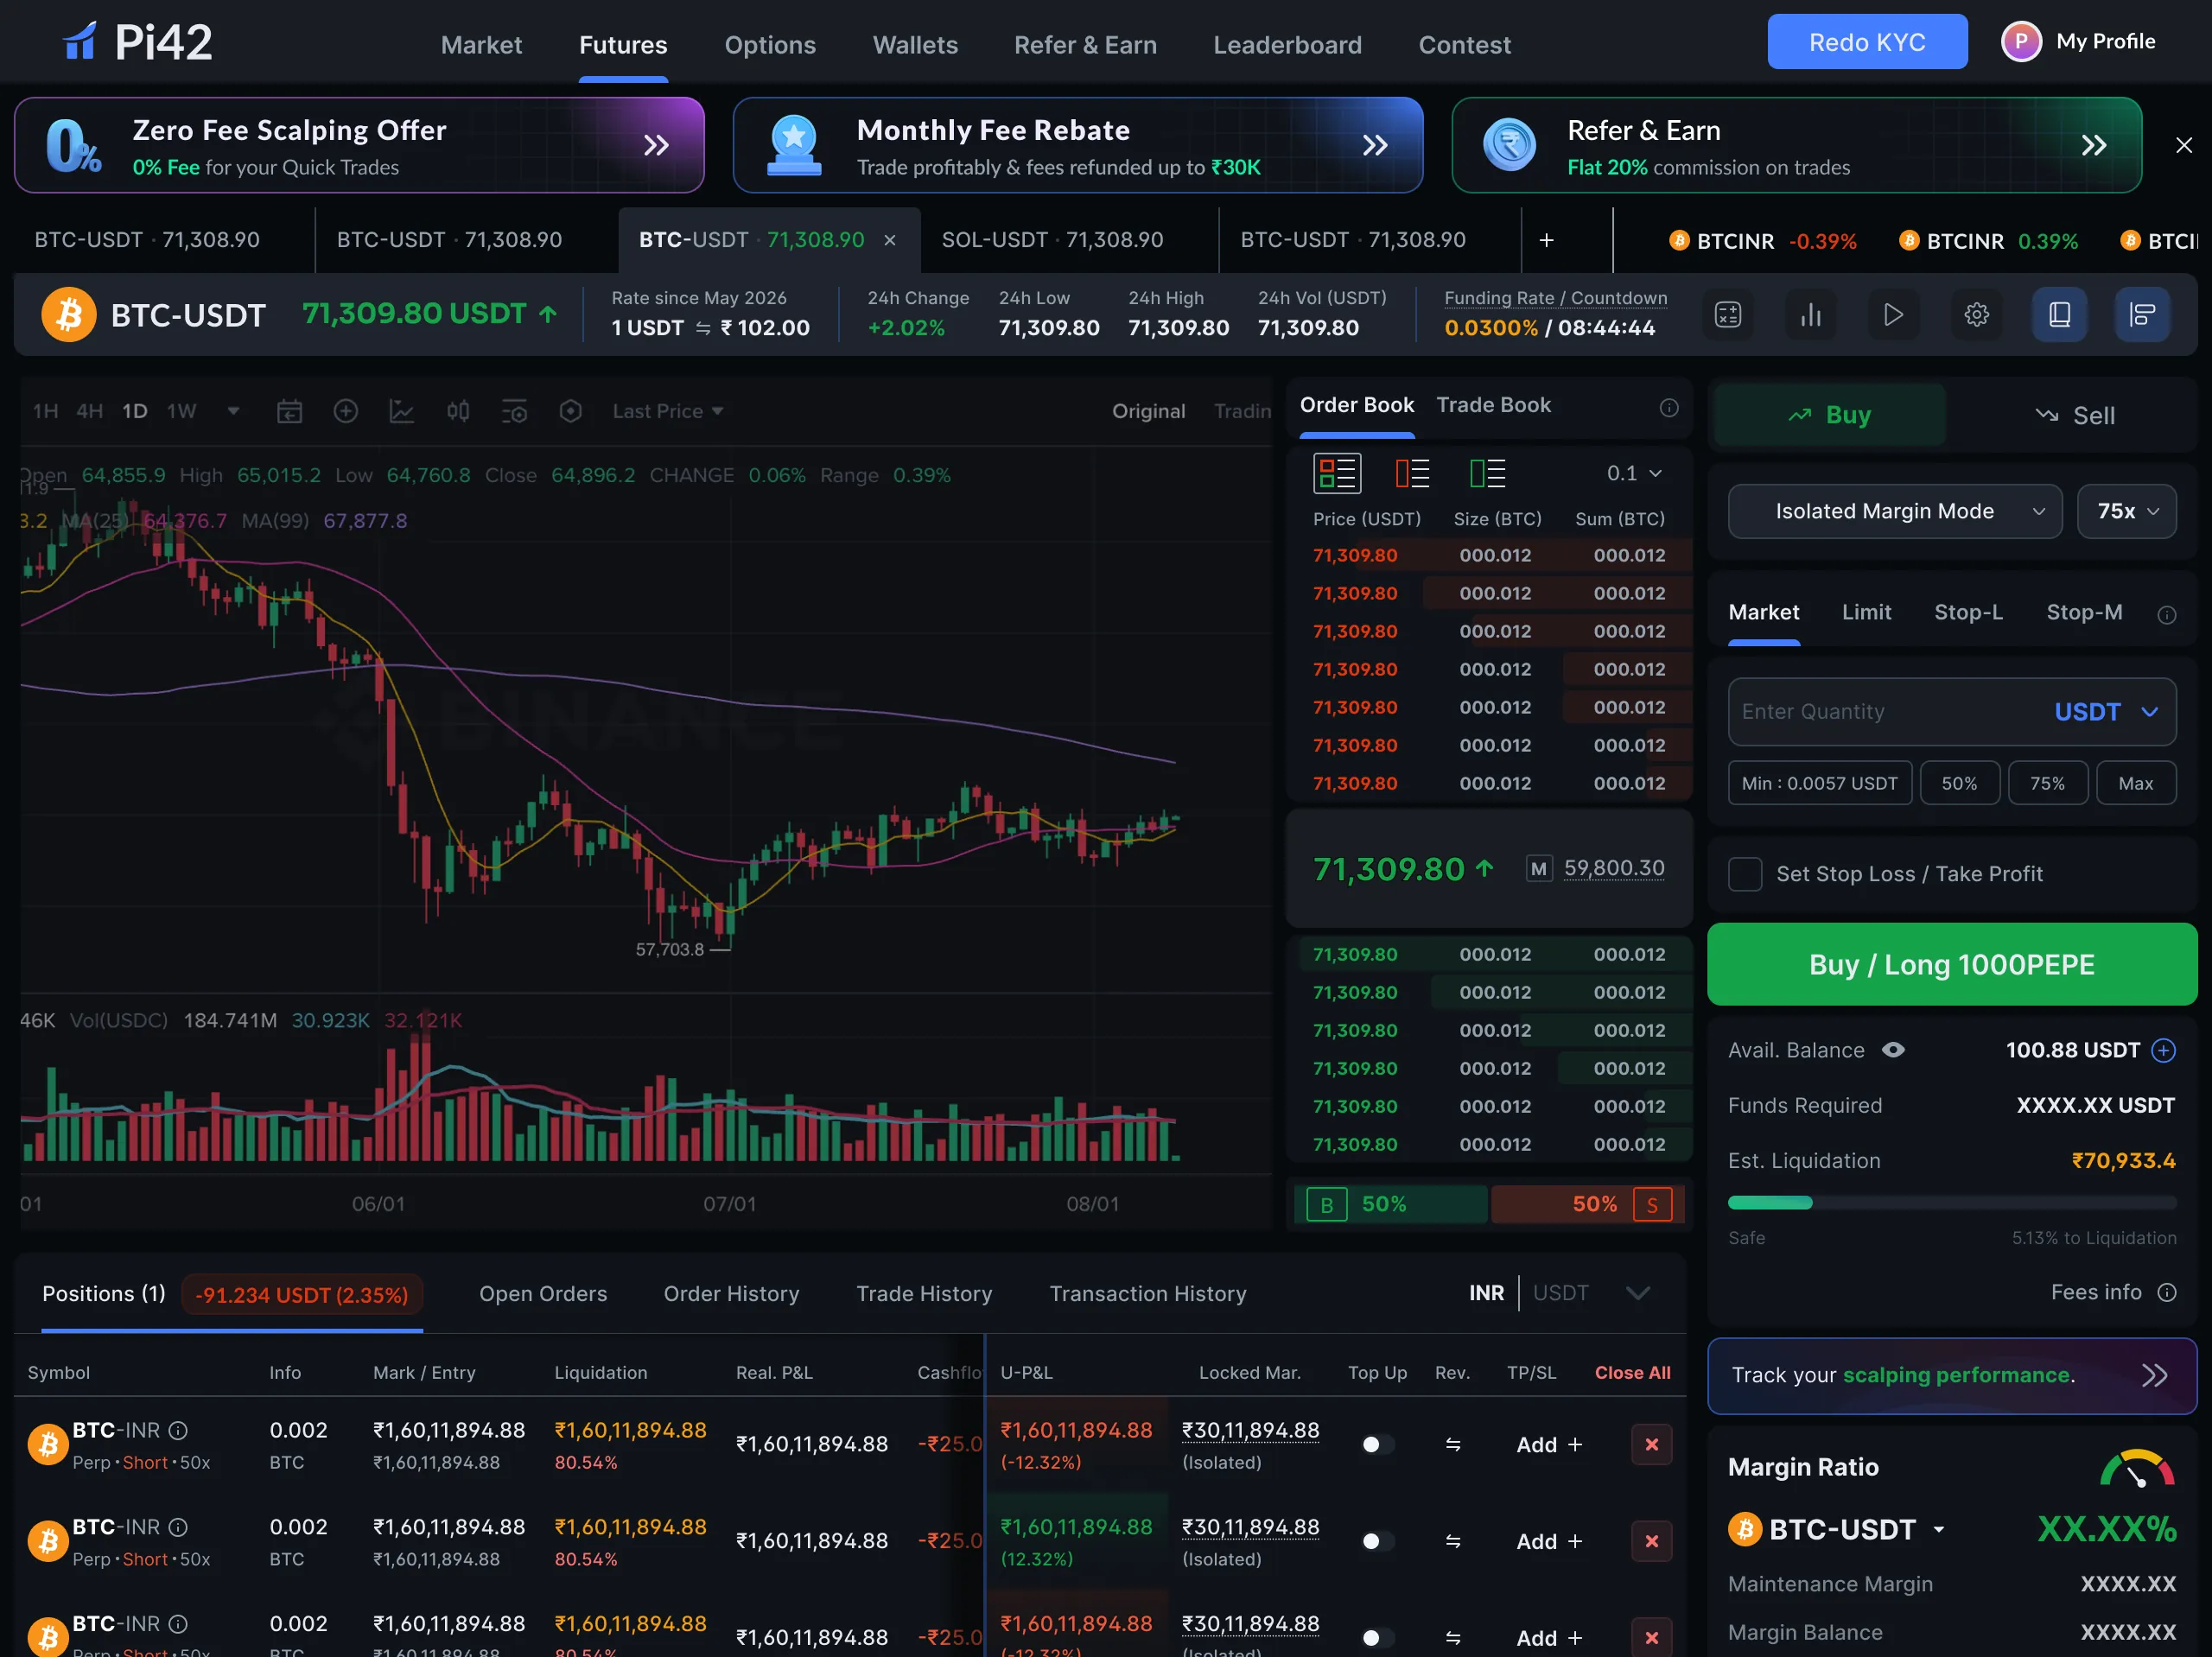The width and height of the screenshot is (2212, 1657).
Task: Select the mobile layout icon
Action: (2059, 315)
